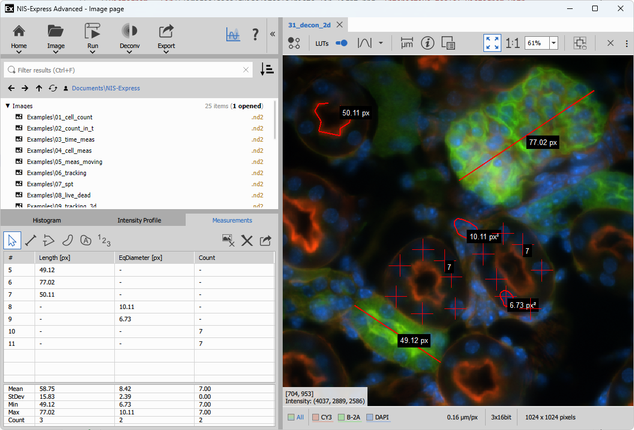
Task: Open image info with the info icon
Action: point(428,43)
